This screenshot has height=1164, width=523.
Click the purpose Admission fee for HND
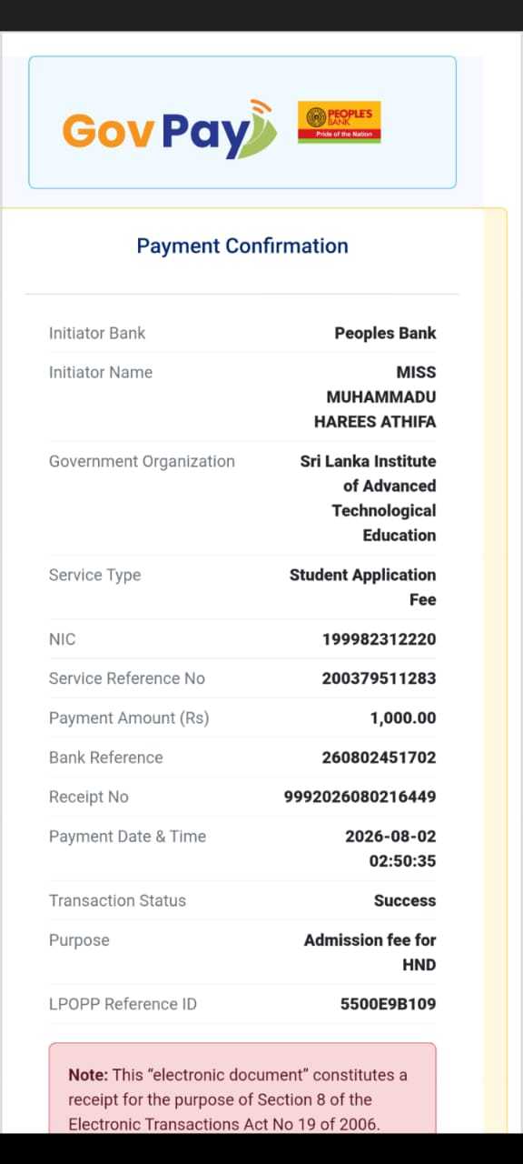pos(370,952)
